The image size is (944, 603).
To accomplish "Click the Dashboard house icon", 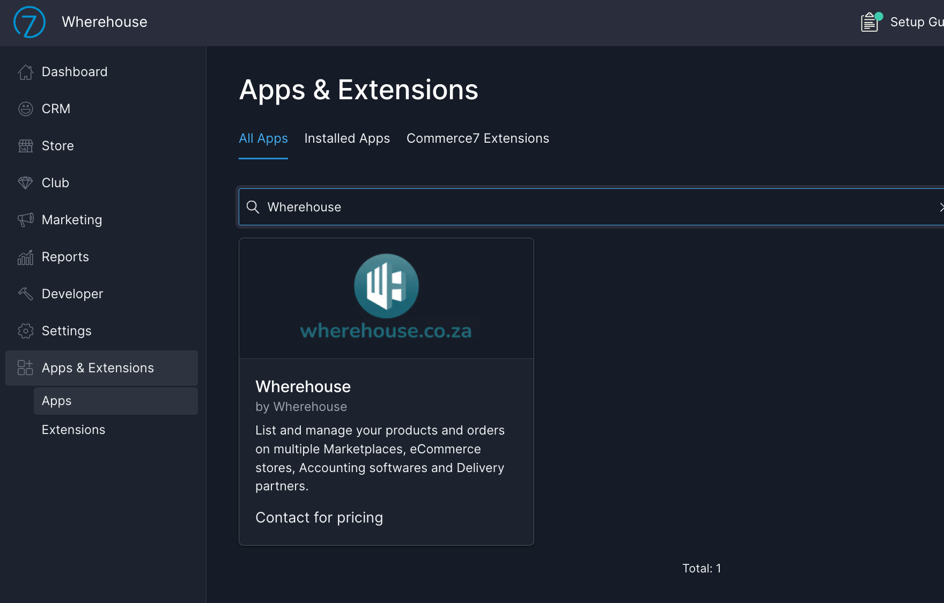I will pyautogui.click(x=25, y=72).
